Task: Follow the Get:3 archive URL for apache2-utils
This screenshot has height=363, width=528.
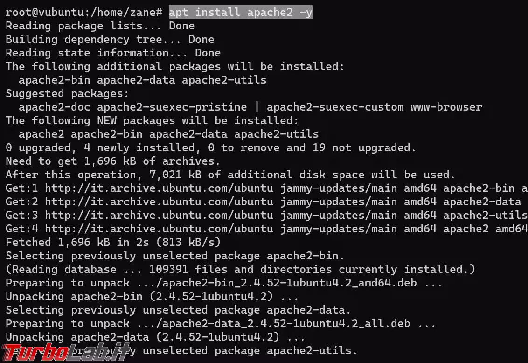Action: (x=159, y=216)
